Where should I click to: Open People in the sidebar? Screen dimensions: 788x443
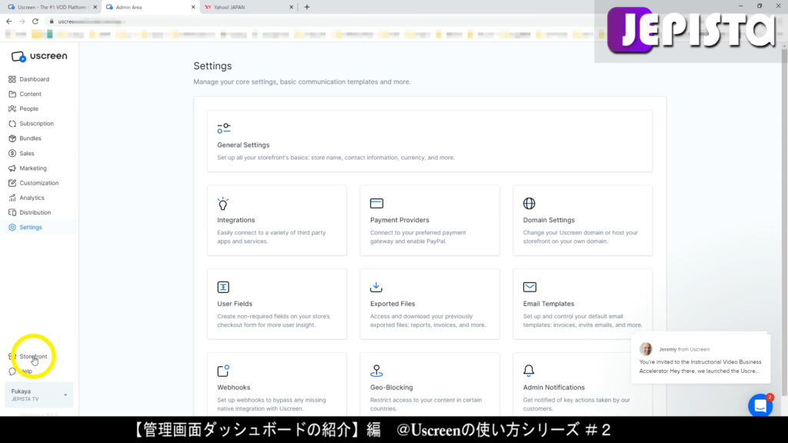point(28,108)
